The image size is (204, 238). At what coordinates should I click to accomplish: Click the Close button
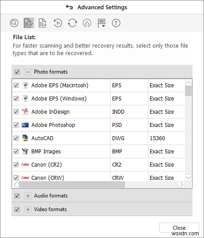179,227
